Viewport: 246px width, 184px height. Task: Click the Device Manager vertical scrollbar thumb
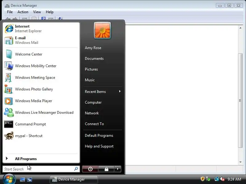(x=240, y=101)
